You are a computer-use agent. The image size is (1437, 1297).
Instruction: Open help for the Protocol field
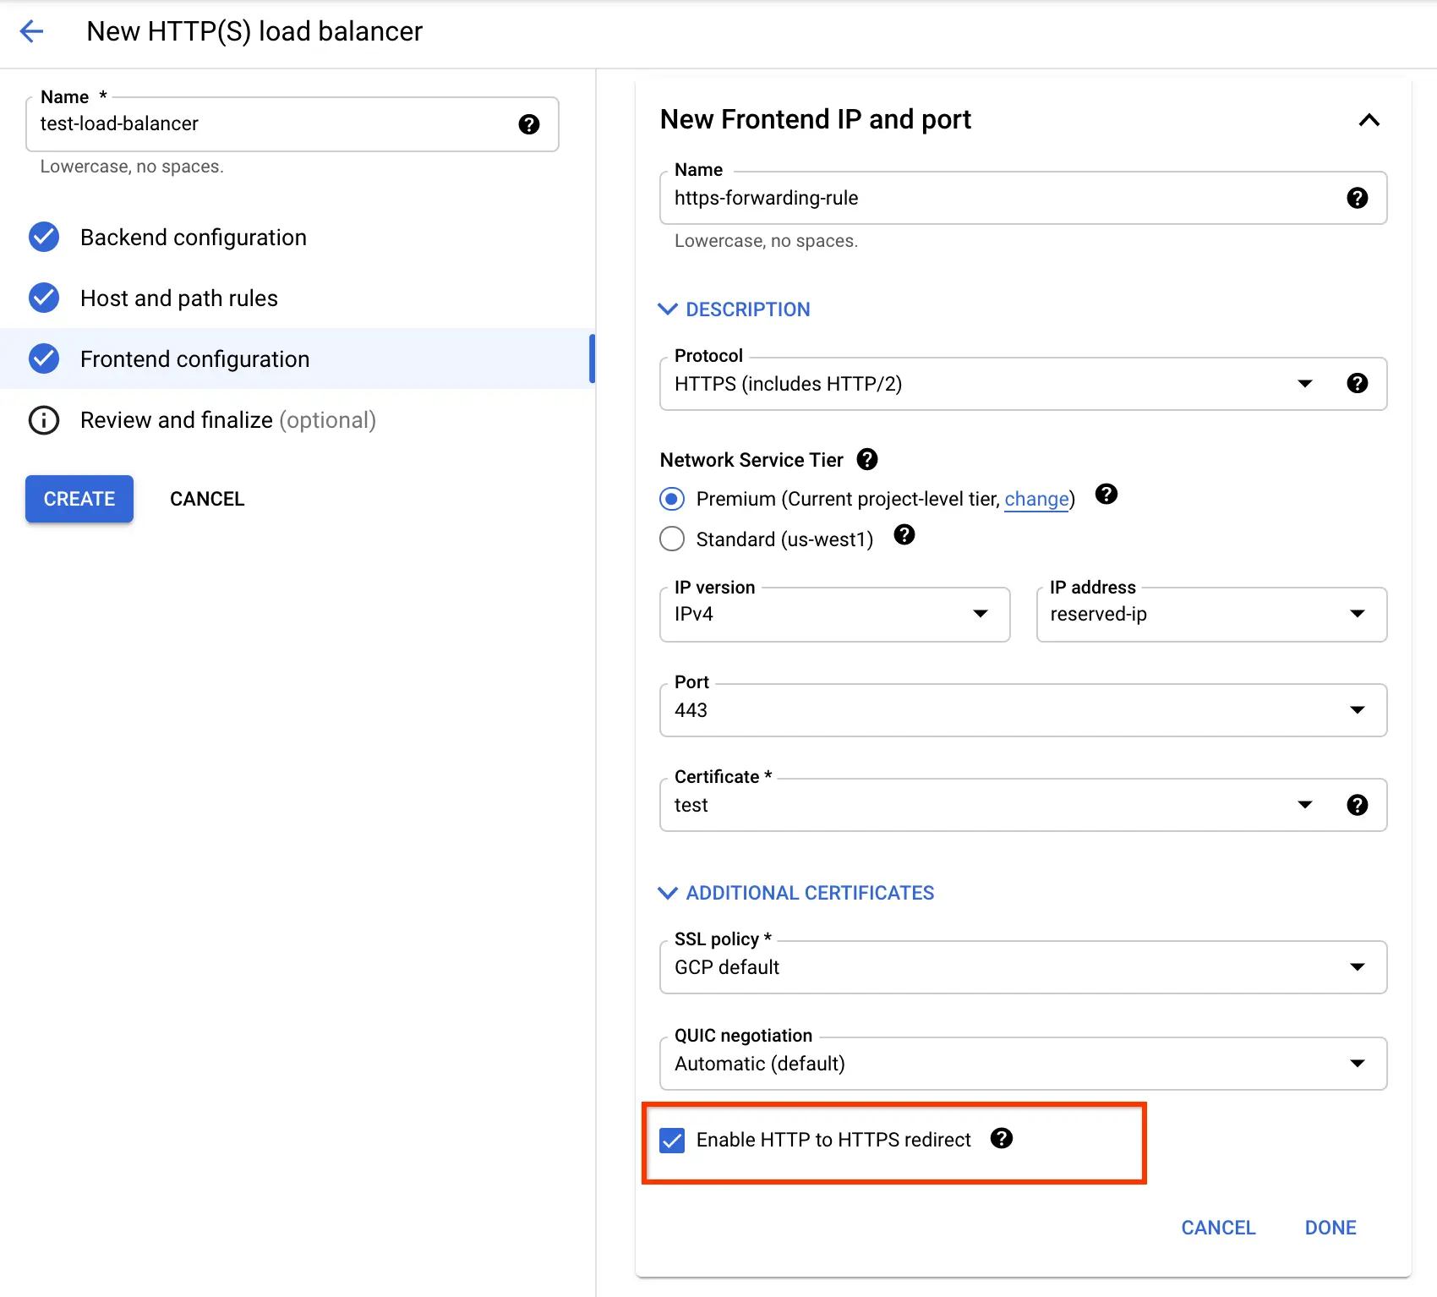point(1357,384)
